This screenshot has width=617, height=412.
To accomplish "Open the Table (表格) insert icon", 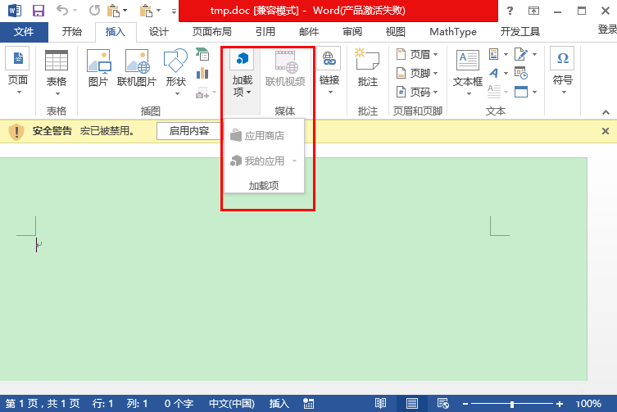I will (x=57, y=72).
